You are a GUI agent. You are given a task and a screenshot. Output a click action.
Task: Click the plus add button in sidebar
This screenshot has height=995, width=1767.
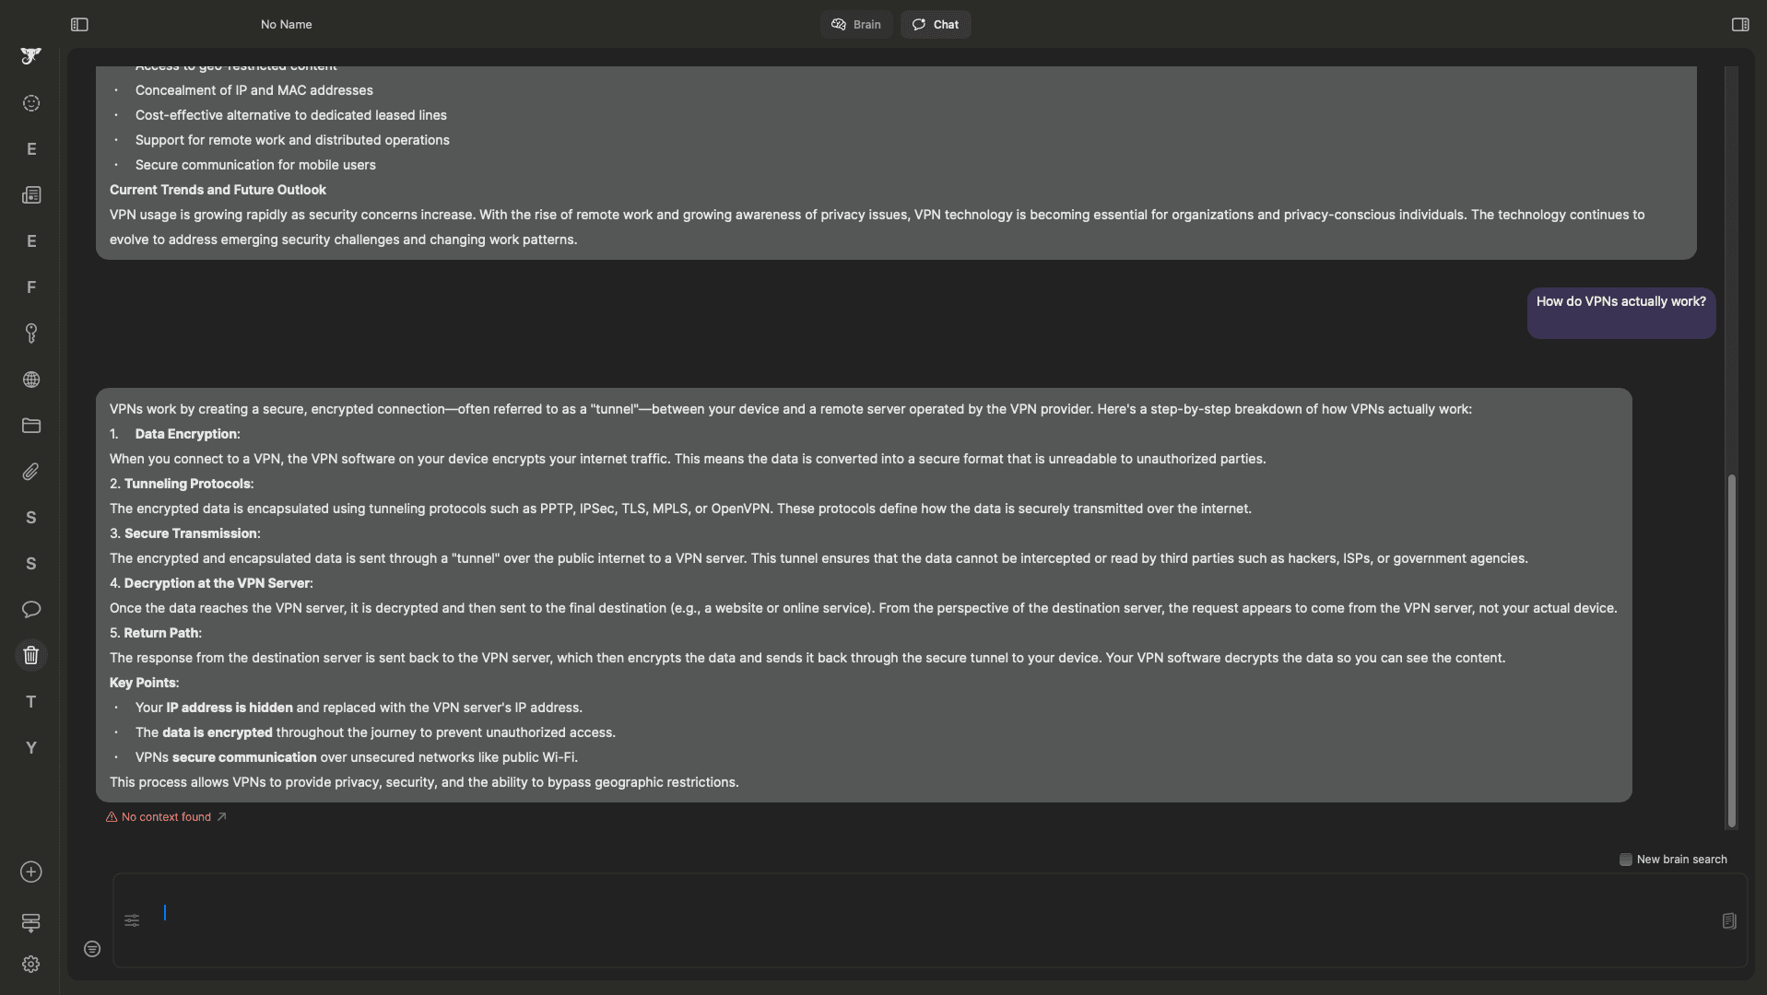31,872
